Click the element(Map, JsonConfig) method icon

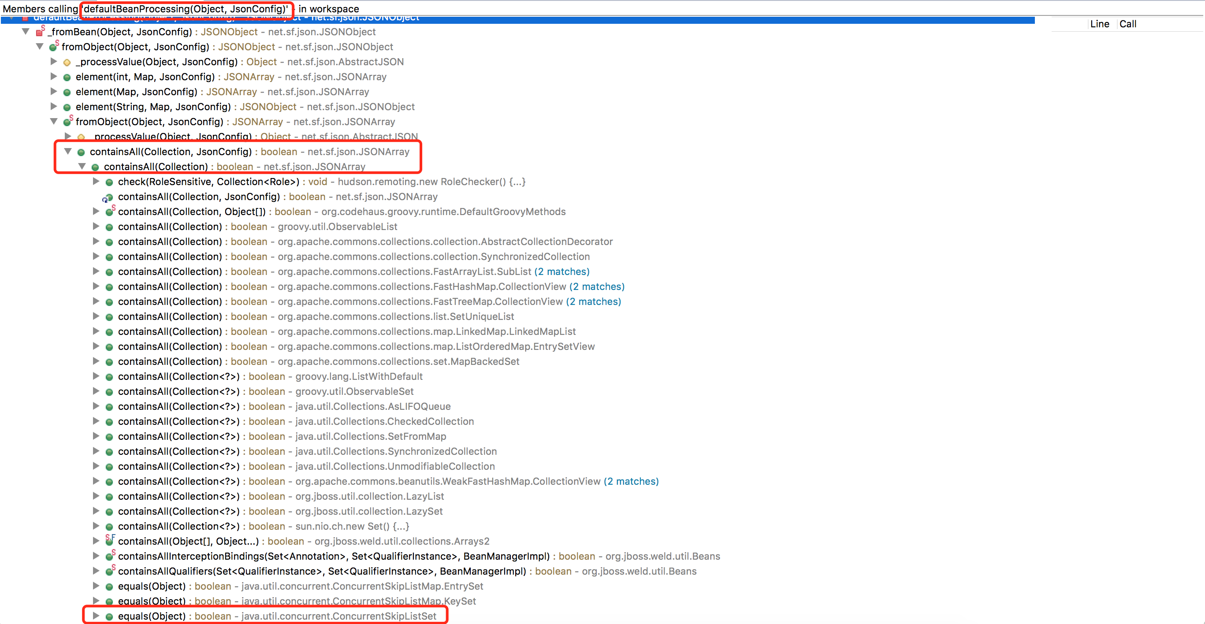[x=67, y=92]
